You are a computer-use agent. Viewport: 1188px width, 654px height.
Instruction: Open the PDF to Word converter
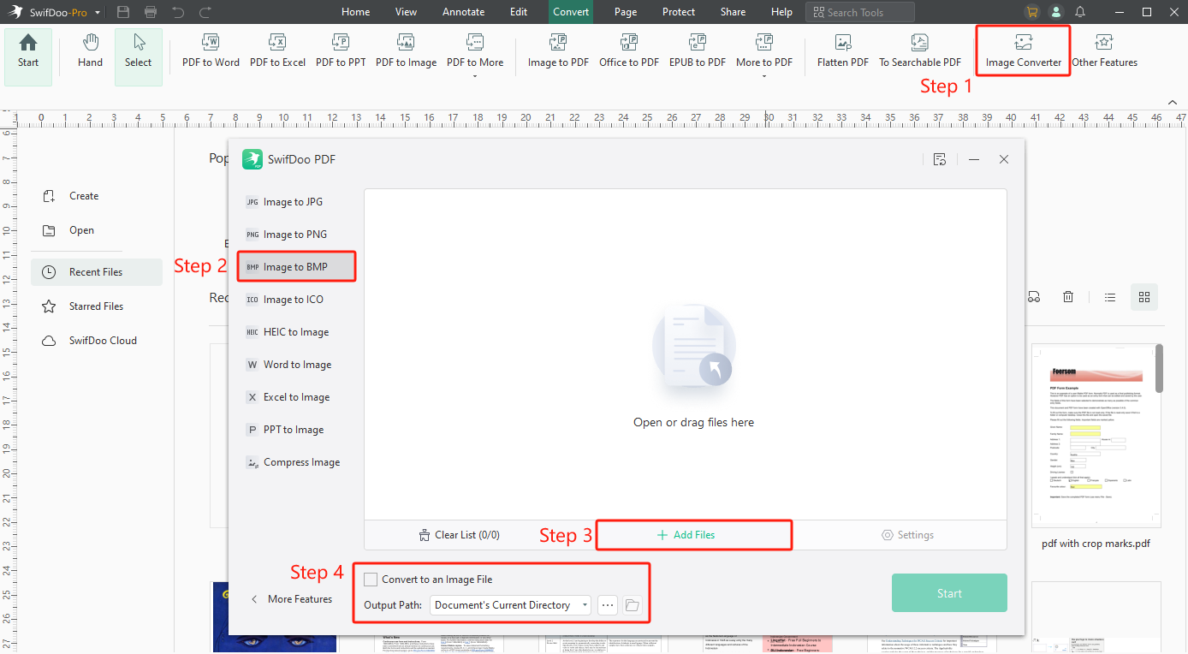coord(211,52)
